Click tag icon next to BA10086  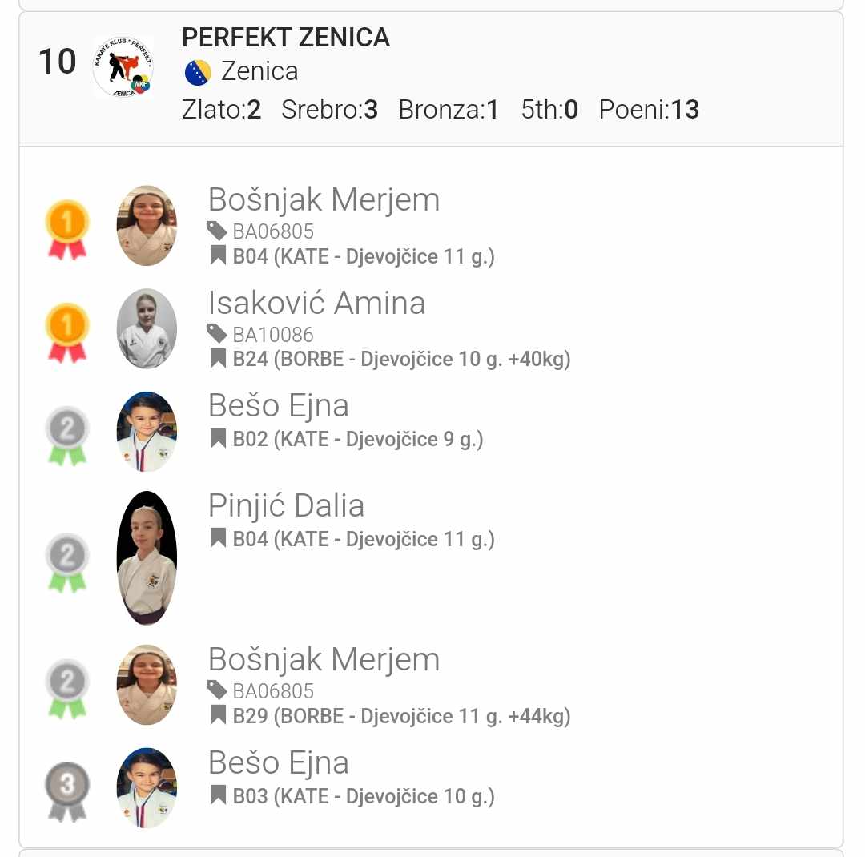217,333
